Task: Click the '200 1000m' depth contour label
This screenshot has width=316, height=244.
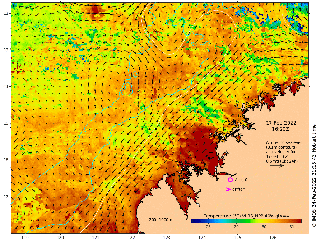Action: pyautogui.click(x=161, y=220)
